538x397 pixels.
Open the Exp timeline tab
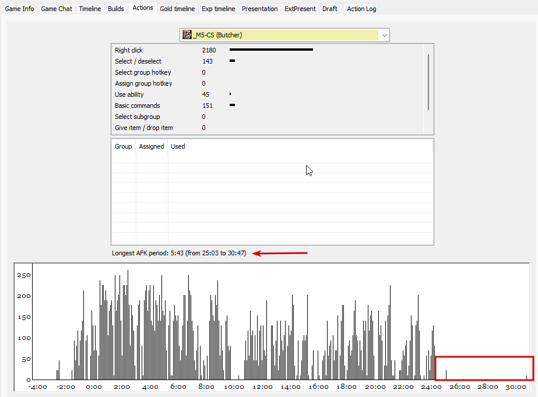pyautogui.click(x=218, y=9)
